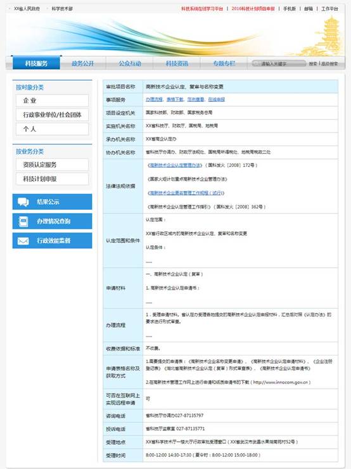Open the 邮箱 mailbox link
The width and height of the screenshot is (351, 469).
(309, 9)
